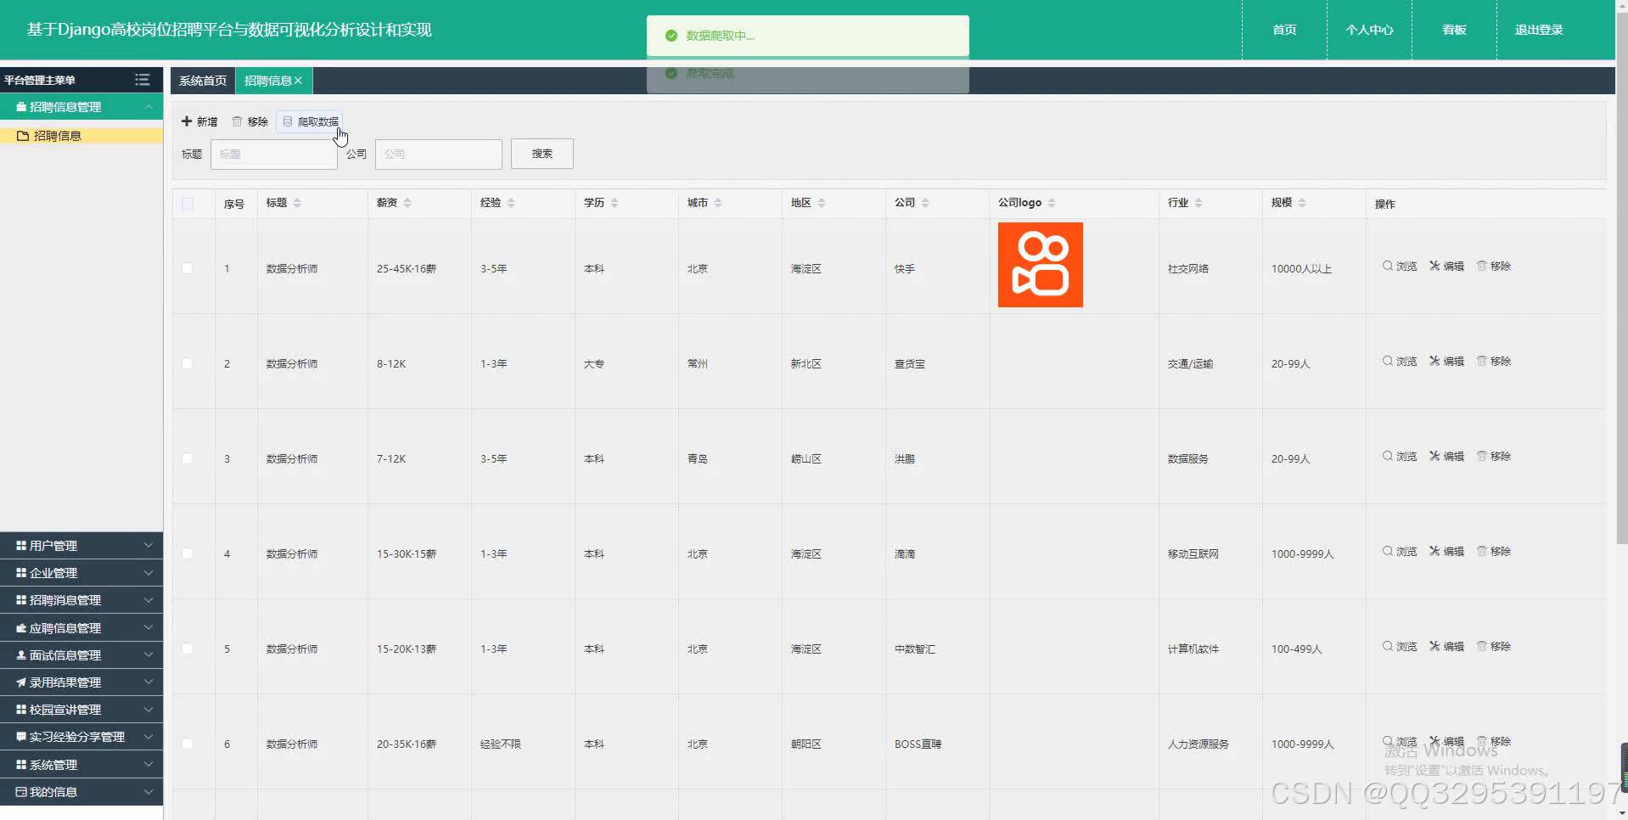Expand the 企业管理 sidebar section
This screenshot has width=1628, height=820.
pyautogui.click(x=81, y=573)
